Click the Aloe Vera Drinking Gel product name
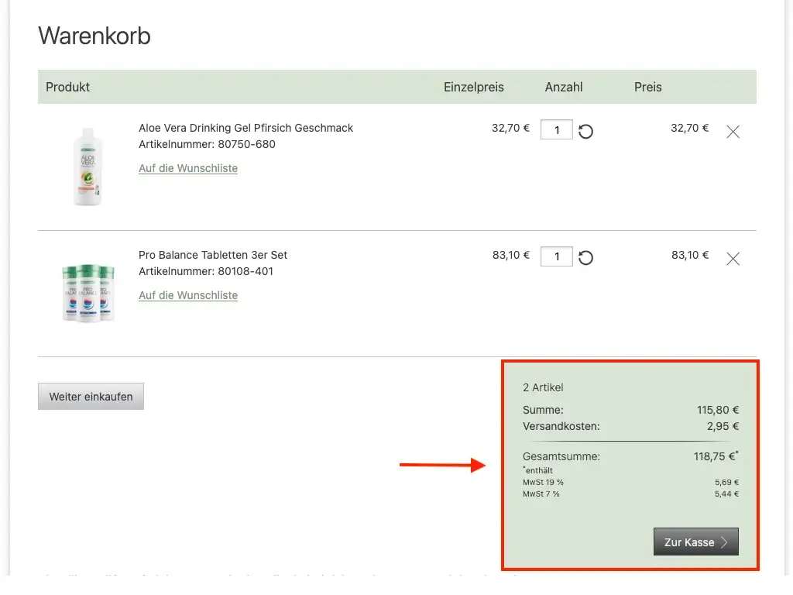This screenshot has width=793, height=595. coord(245,128)
